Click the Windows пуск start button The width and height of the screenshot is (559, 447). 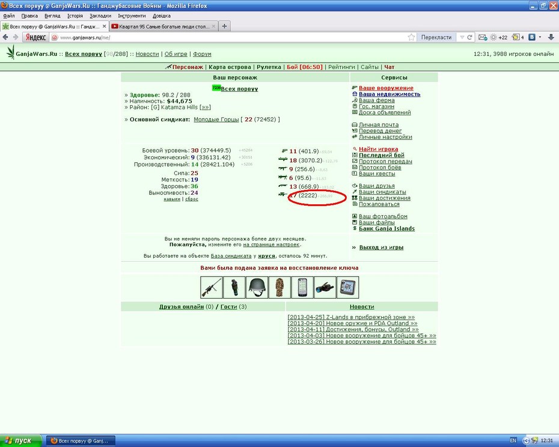(x=20, y=440)
